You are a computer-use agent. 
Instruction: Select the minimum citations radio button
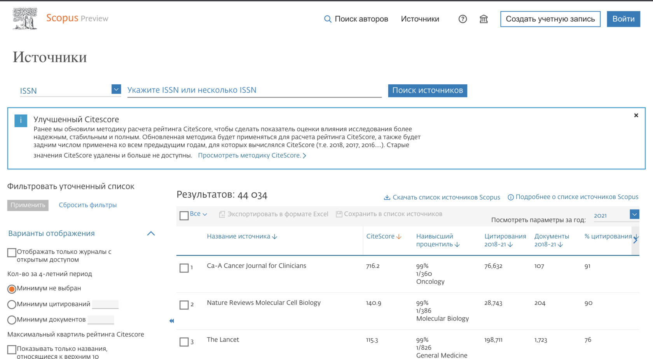[12, 305]
